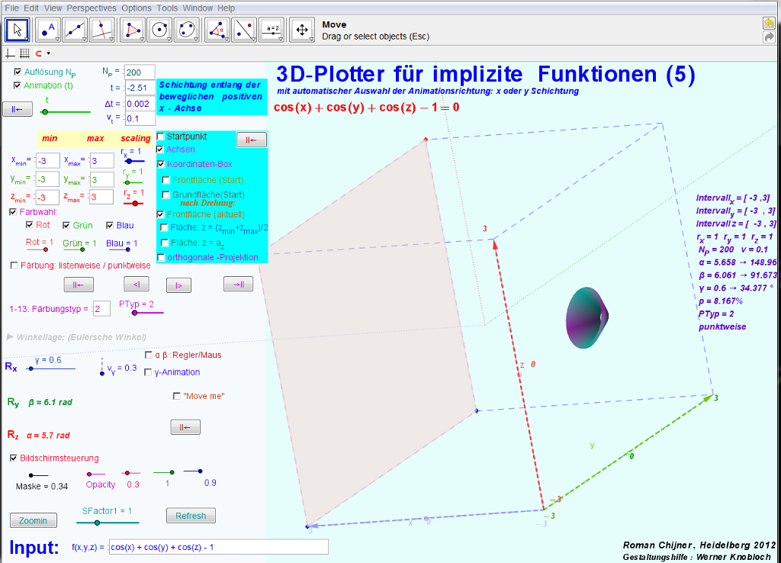Toggle the grid display icon

(x=24, y=53)
